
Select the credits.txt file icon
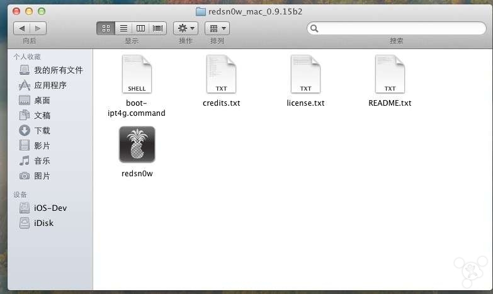(221, 74)
